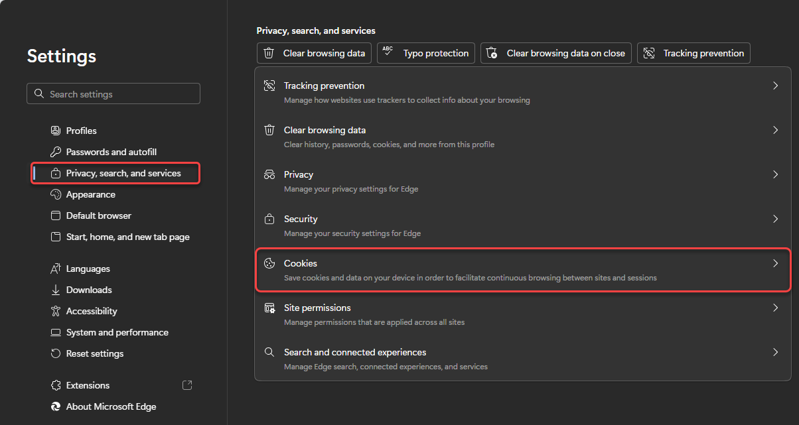The width and height of the screenshot is (799, 425).
Task: Click the cookie icon in Cookies row
Action: click(269, 263)
